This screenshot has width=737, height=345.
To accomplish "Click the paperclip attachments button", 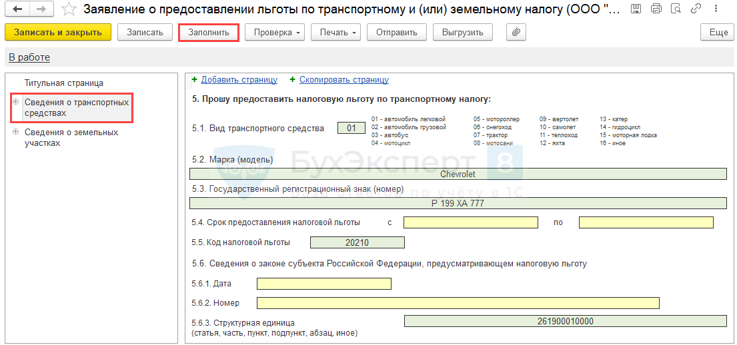I will click(516, 33).
